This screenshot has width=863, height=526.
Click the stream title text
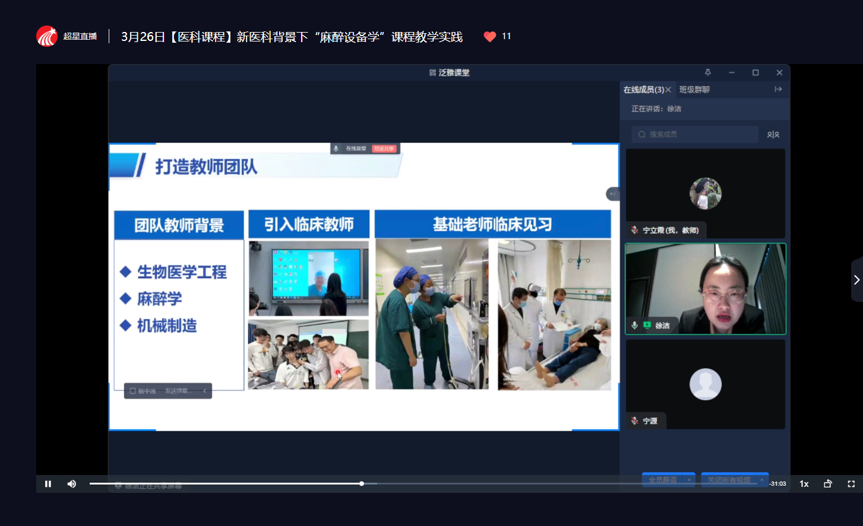[x=292, y=37]
